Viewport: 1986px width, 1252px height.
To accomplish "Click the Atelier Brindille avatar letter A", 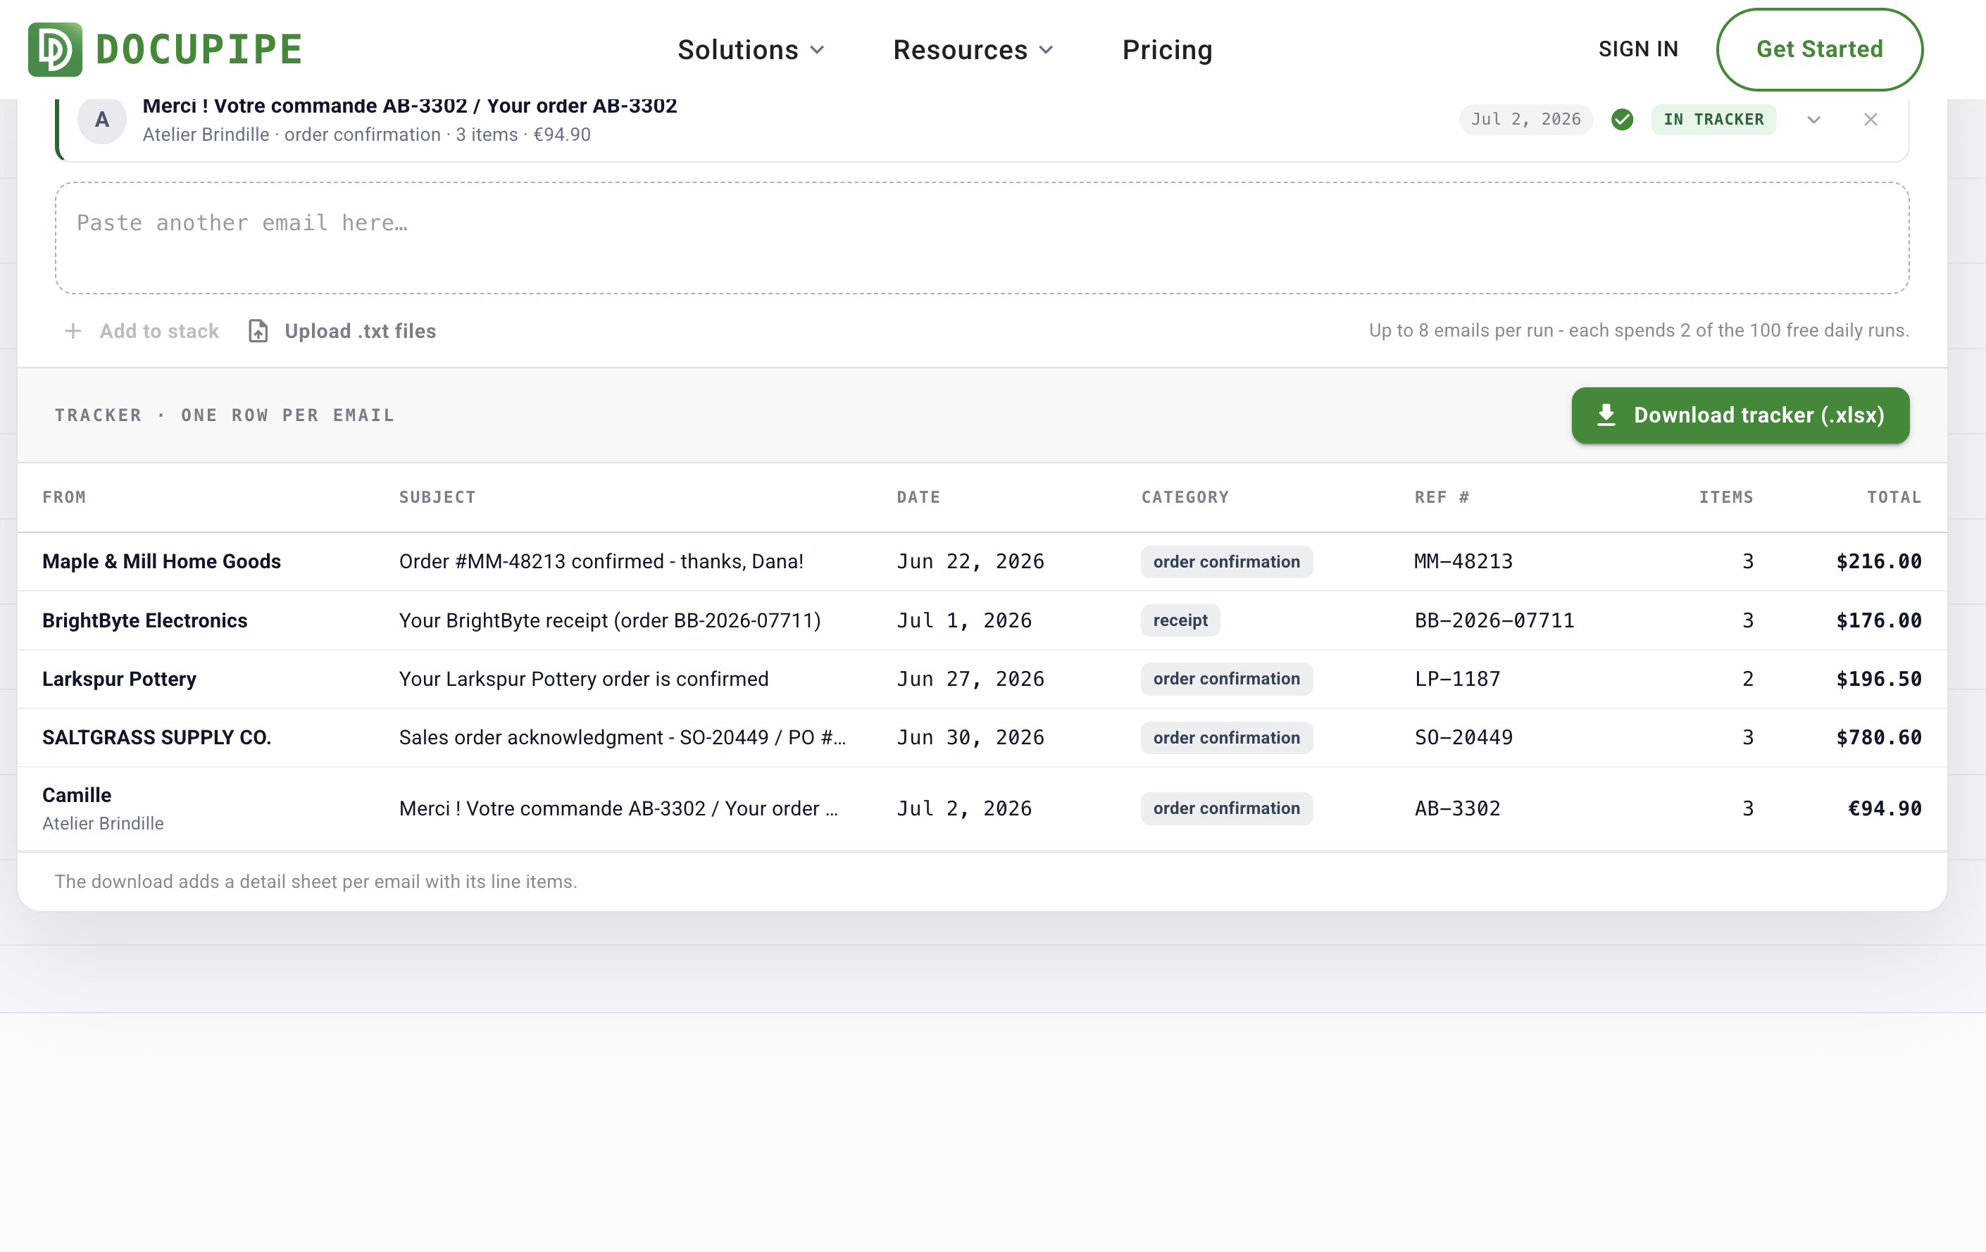I will coord(101,120).
